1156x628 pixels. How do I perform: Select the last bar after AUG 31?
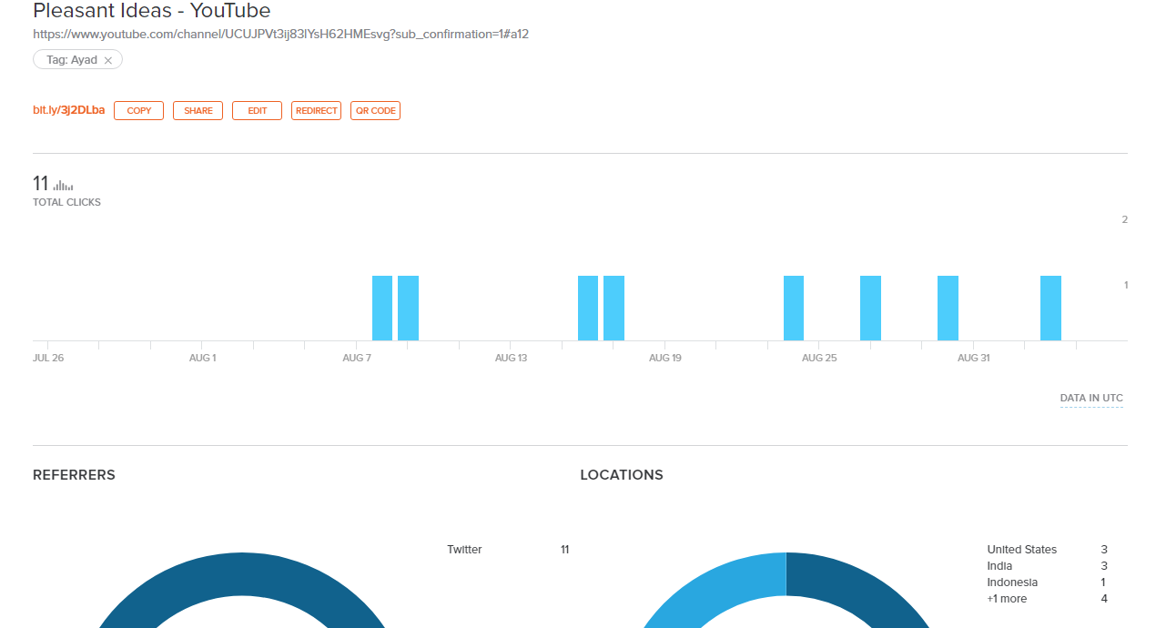[1050, 309]
